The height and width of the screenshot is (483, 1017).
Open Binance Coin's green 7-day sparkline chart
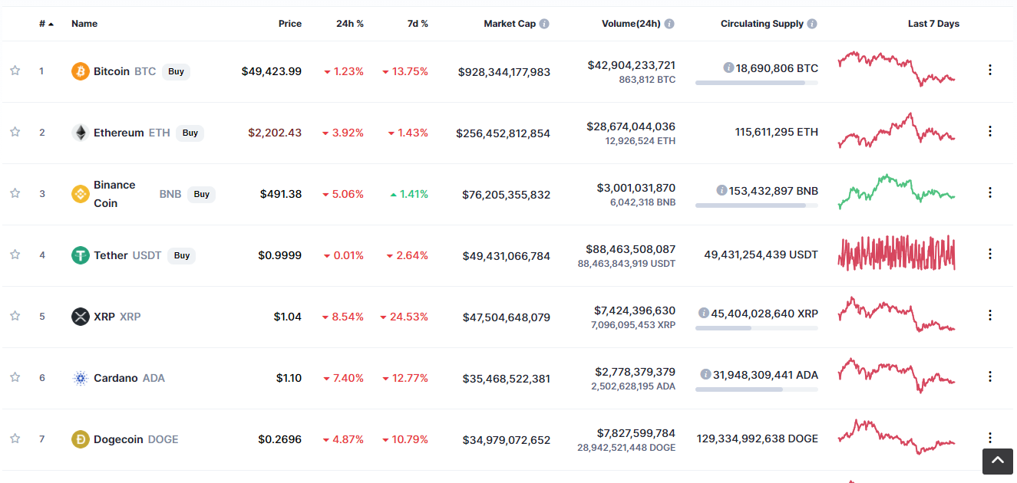tap(896, 191)
